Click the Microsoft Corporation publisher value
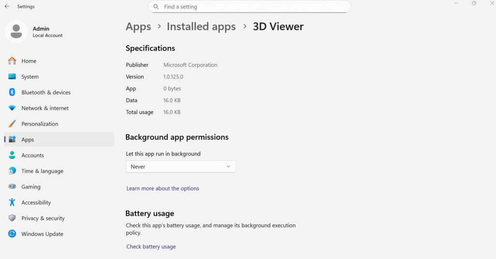 190,65
